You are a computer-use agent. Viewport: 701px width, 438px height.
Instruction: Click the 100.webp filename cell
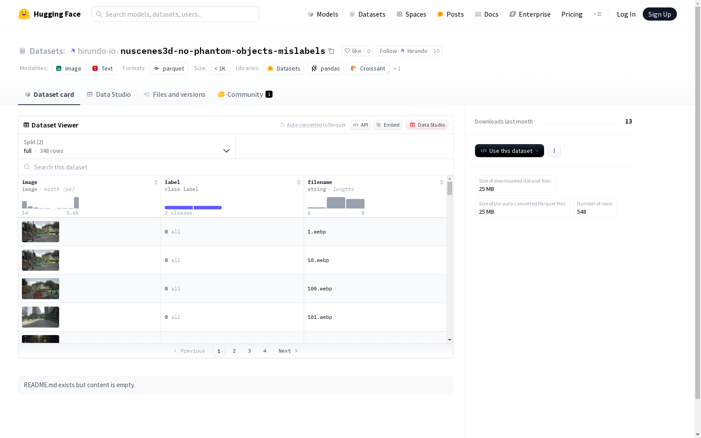375,289
